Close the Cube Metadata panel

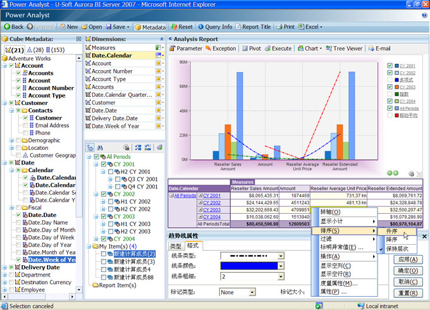click(78, 39)
